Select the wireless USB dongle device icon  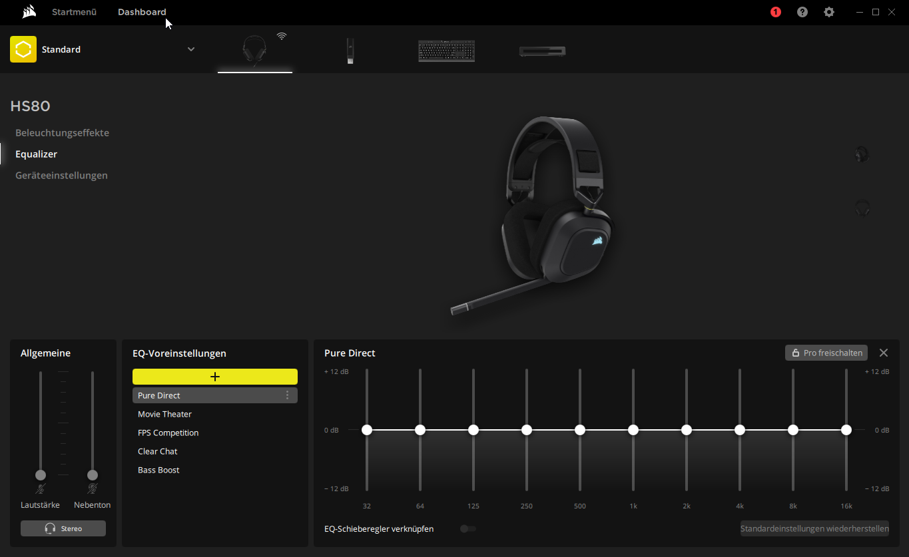(350, 51)
